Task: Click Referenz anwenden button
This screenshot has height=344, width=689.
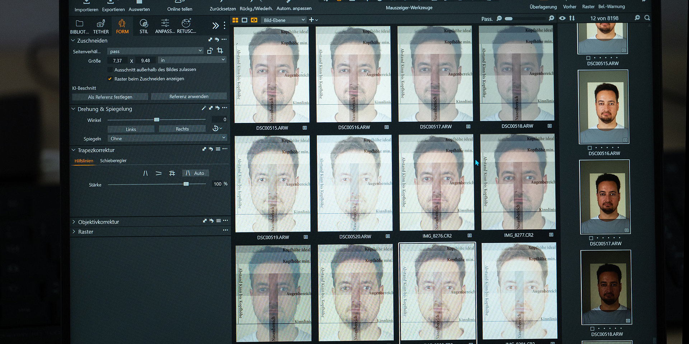Action: point(189,96)
